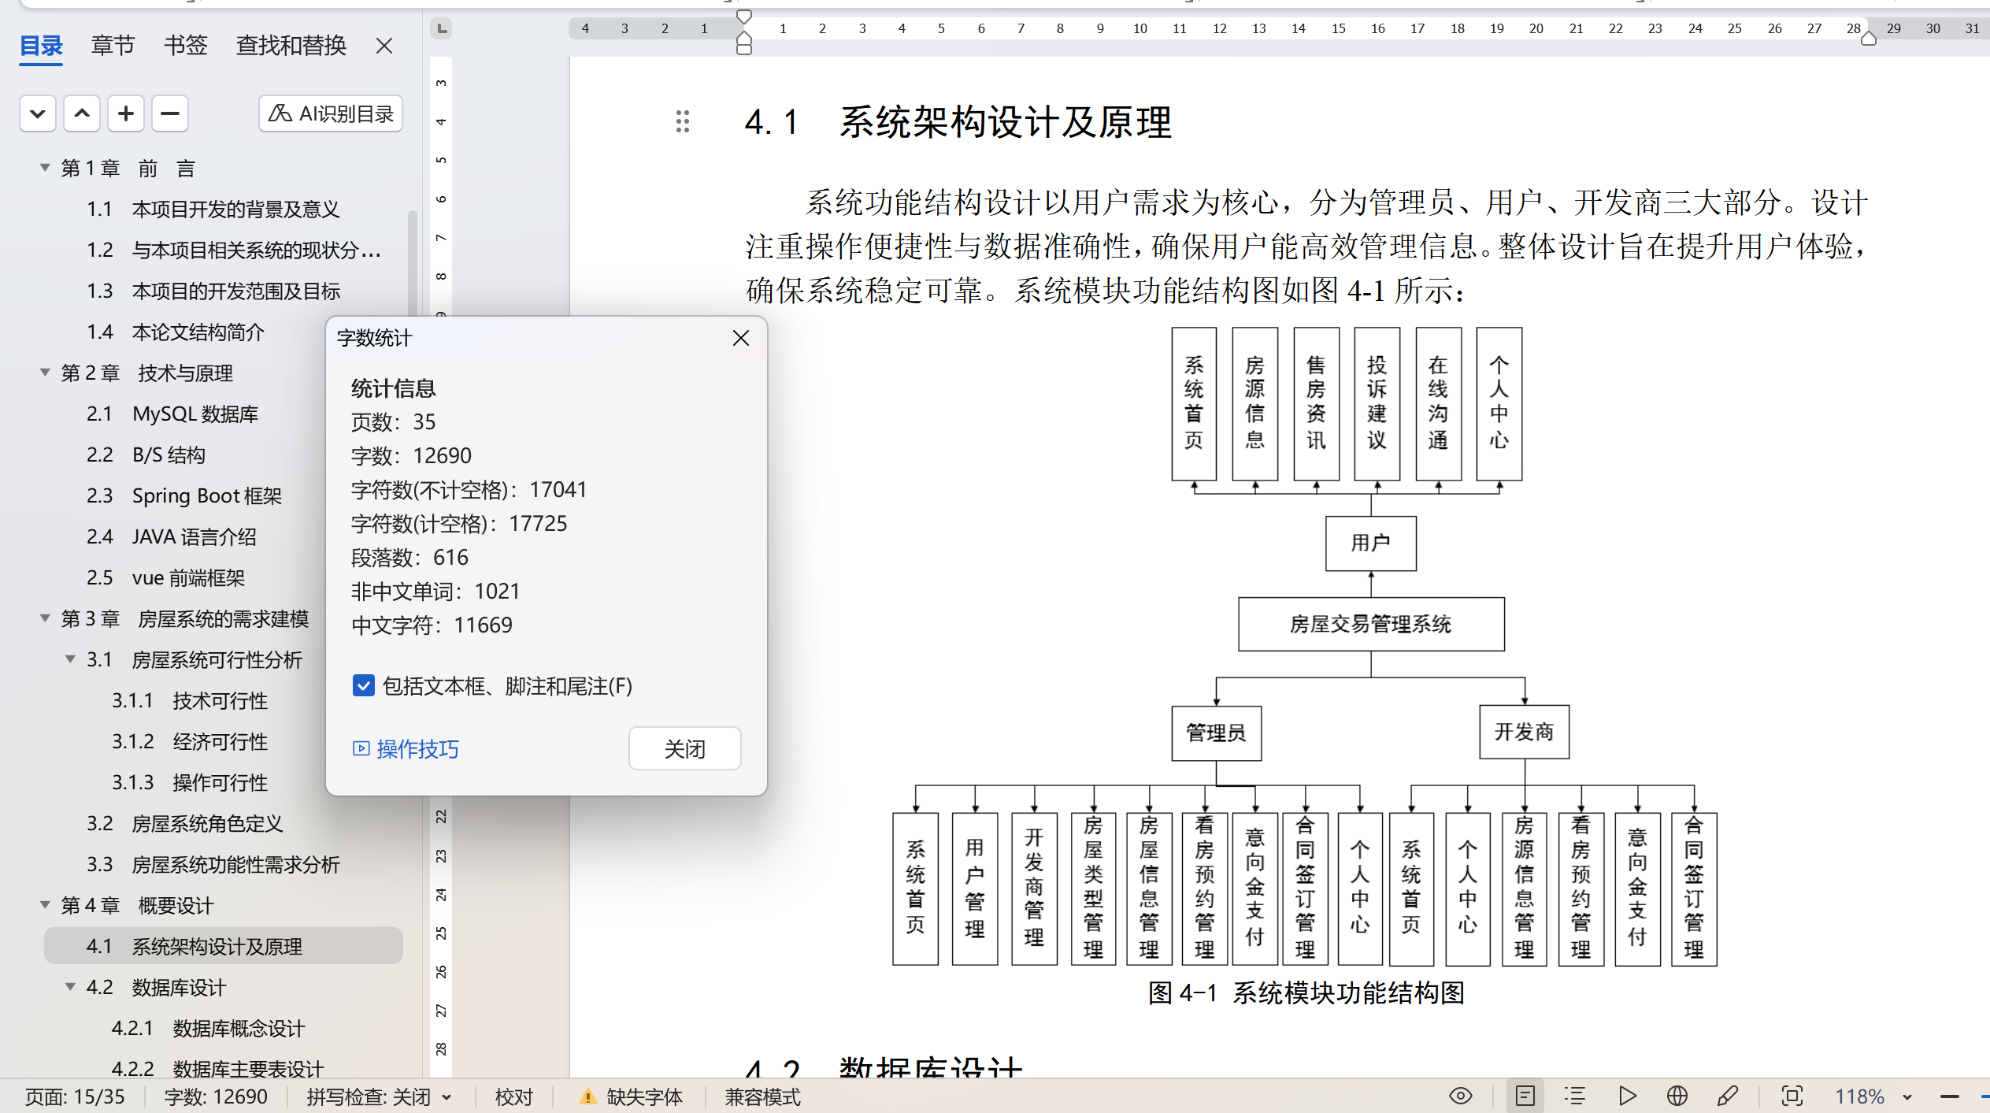The image size is (1990, 1113).
Task: Click the reading mode play icon
Action: (1627, 1096)
